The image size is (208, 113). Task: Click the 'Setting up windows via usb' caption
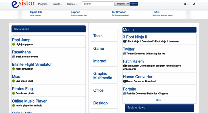tap(163, 15)
